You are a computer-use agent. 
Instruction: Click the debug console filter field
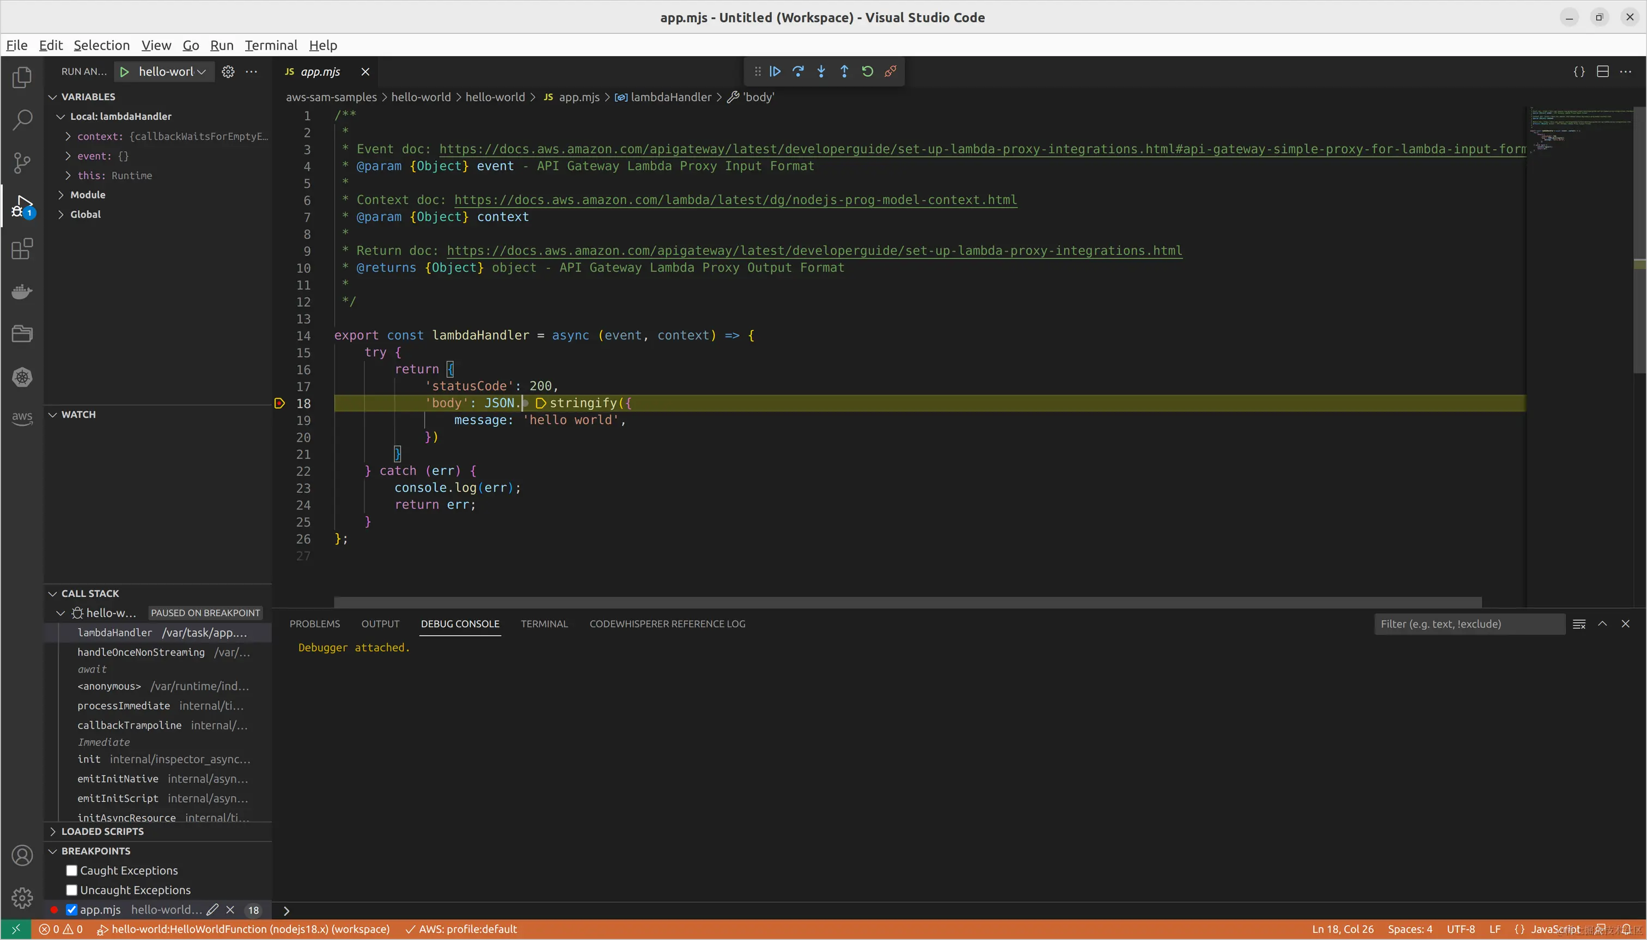click(1468, 624)
